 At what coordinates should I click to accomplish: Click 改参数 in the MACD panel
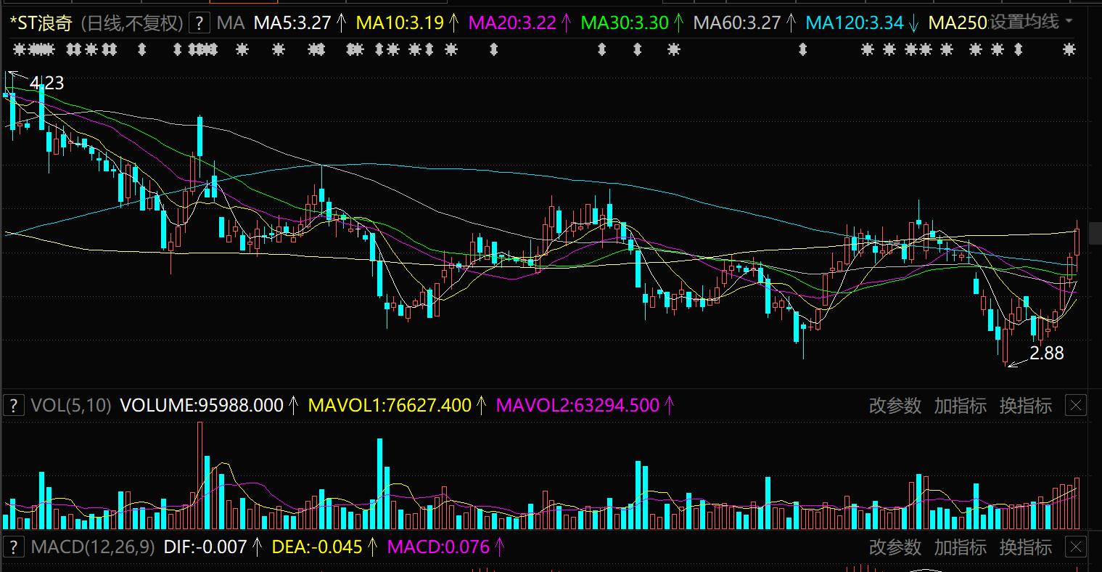tap(895, 547)
